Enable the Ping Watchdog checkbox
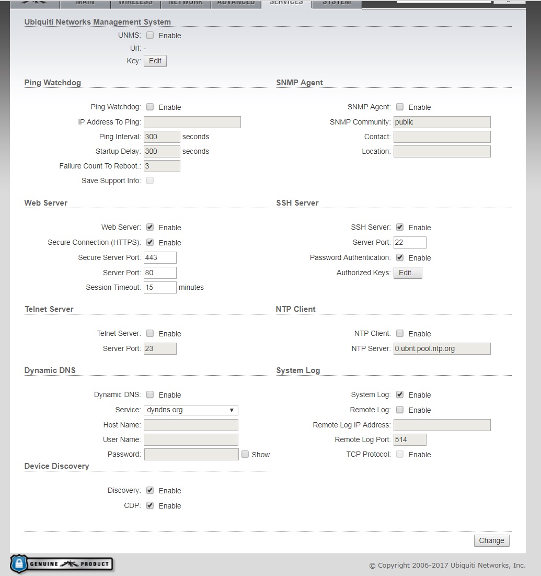Image resolution: width=541 pixels, height=576 pixels. [149, 107]
